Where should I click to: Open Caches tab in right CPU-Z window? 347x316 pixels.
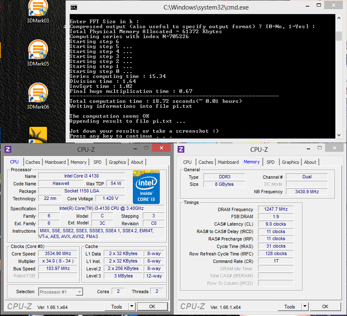coord(206,162)
